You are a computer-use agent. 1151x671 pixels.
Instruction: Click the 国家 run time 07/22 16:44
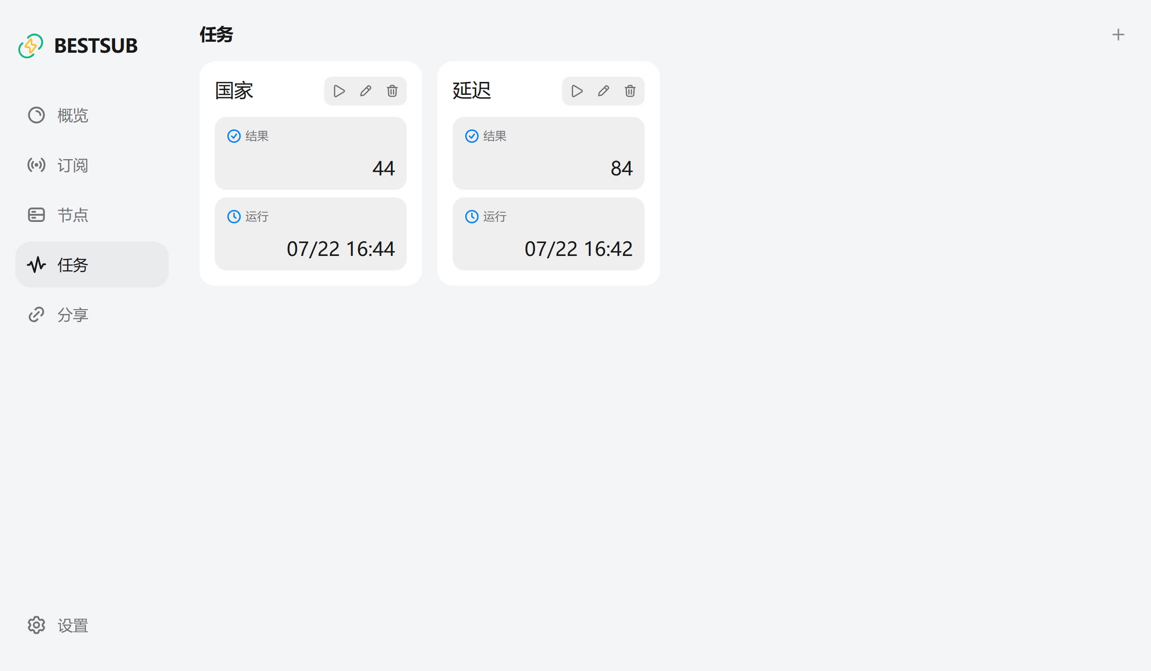coord(341,249)
